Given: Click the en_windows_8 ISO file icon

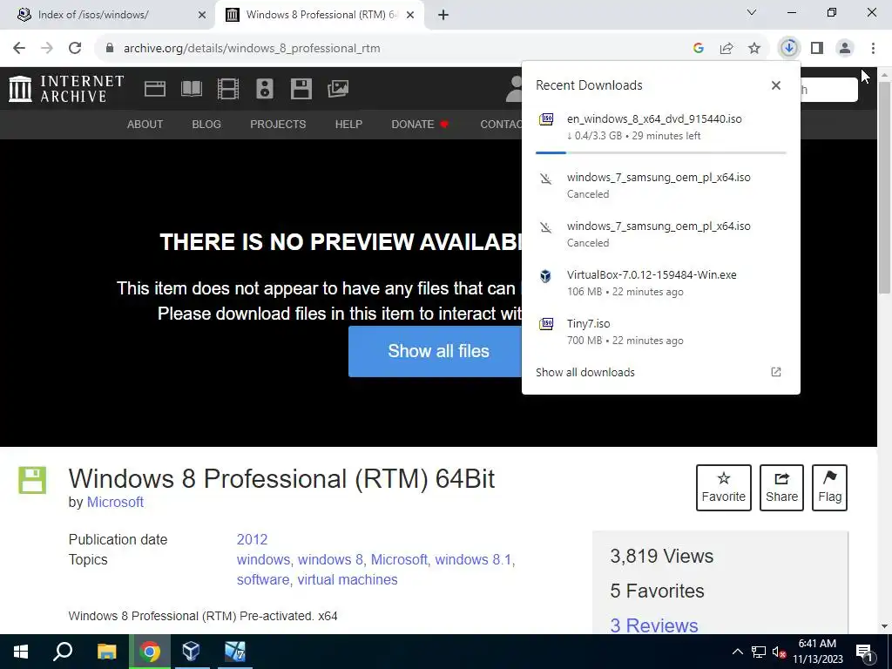Looking at the screenshot, I should click(546, 119).
